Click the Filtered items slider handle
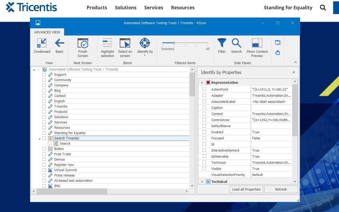This screenshot has width=339, height=212. tap(174, 43)
